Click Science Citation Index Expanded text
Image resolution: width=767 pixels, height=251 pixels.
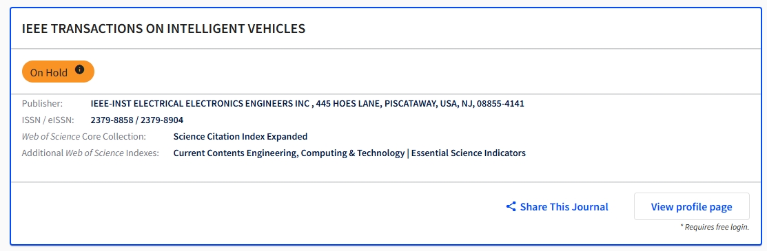pyautogui.click(x=241, y=136)
